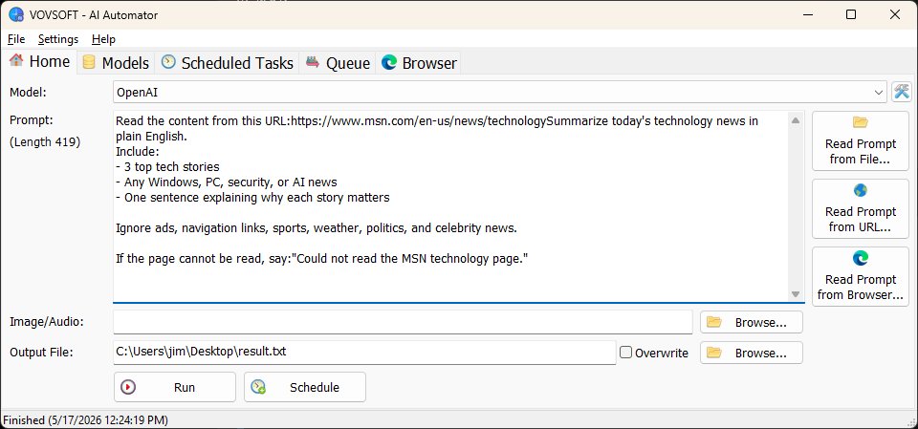Click Read Prompt from Browser button
This screenshot has width=918, height=429.
pyautogui.click(x=860, y=276)
